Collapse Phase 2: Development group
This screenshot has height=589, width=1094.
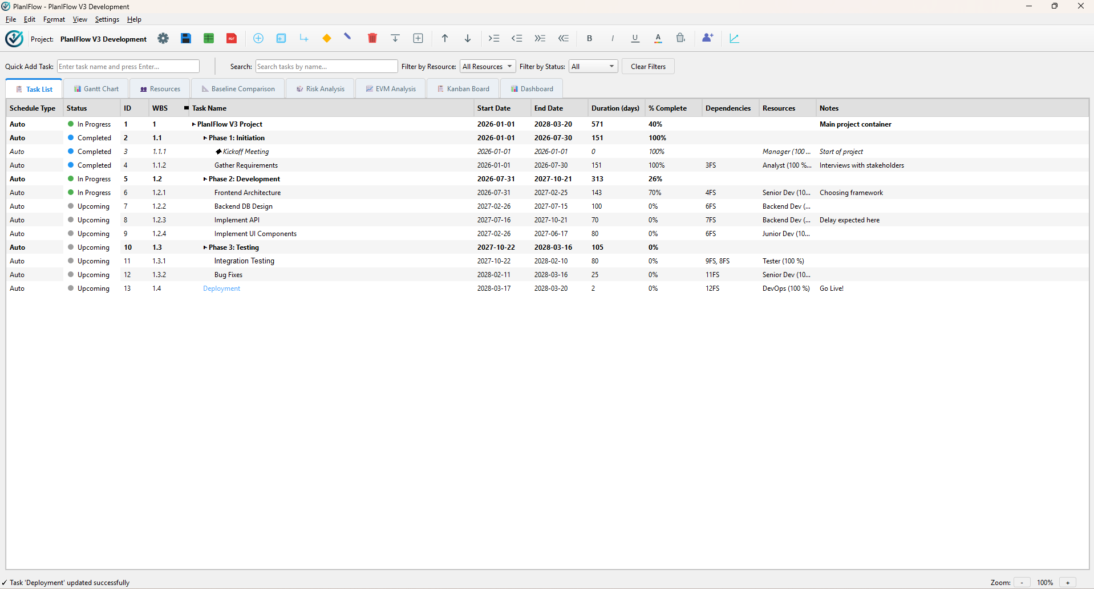pos(205,179)
